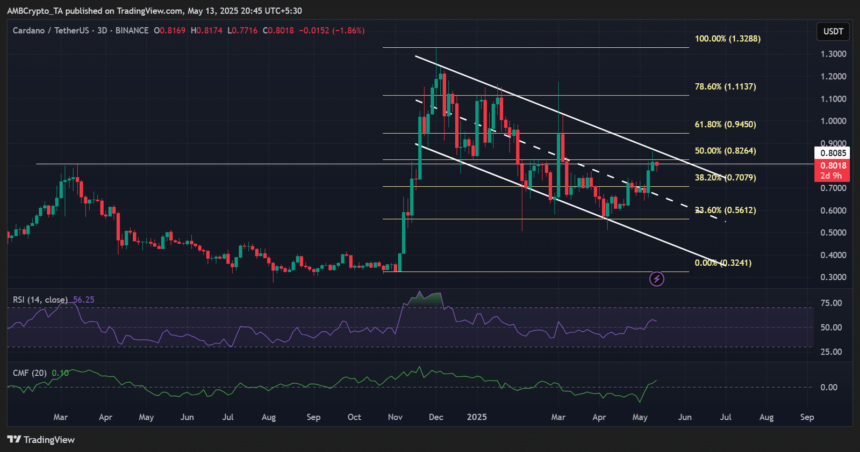Click the CMF (20) indicator label
The height and width of the screenshot is (452, 860).
pyautogui.click(x=30, y=373)
